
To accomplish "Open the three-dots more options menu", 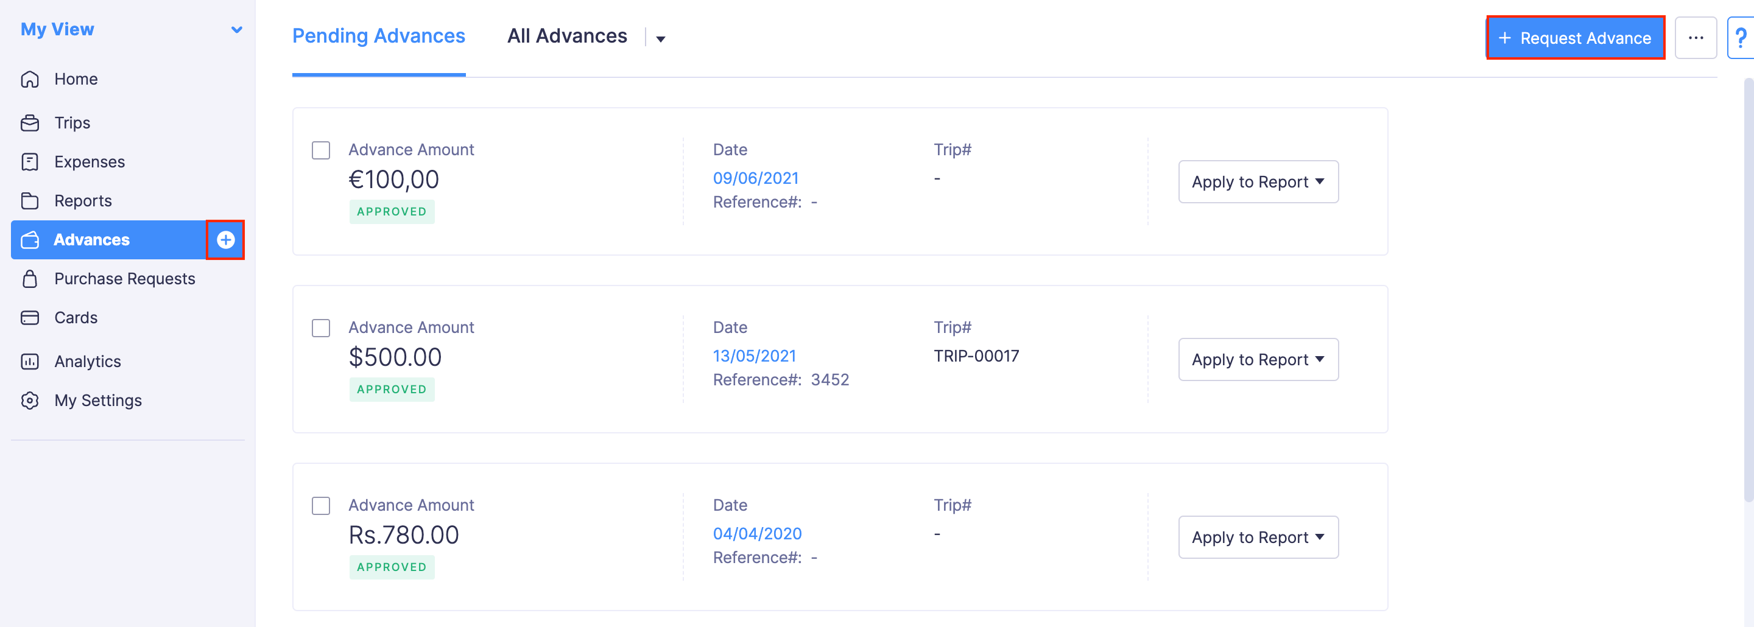I will coord(1696,38).
